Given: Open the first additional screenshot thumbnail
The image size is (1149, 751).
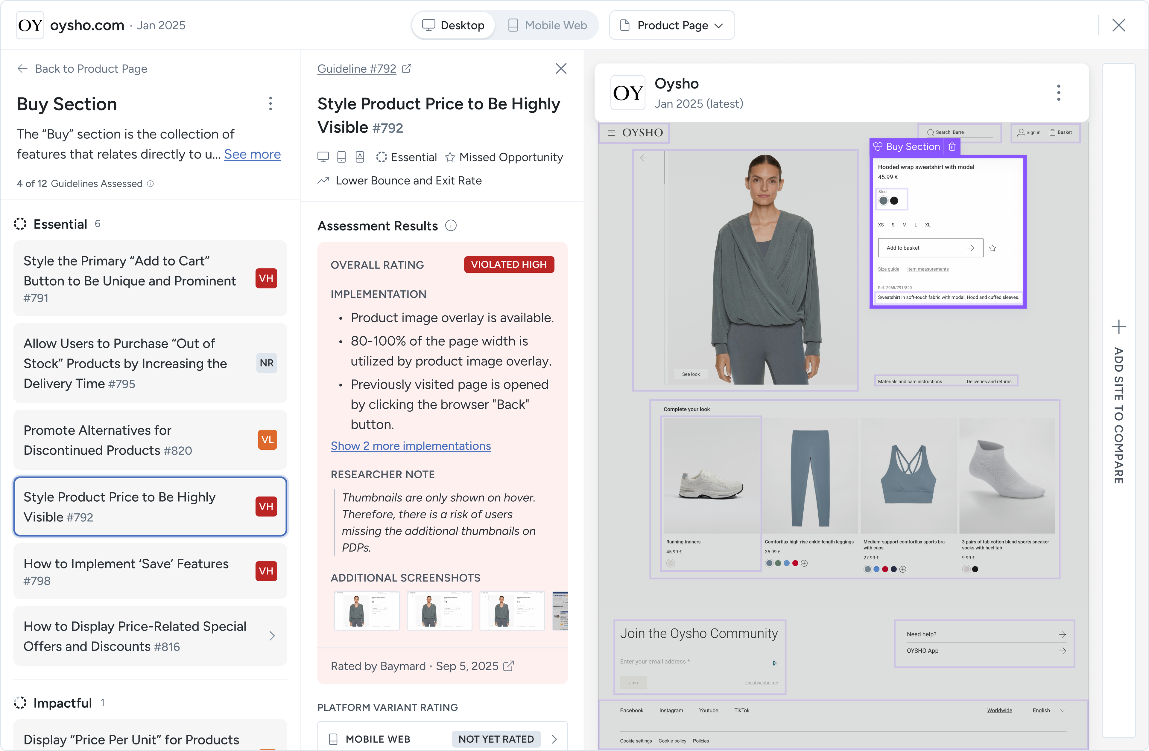Looking at the screenshot, I should click(x=367, y=611).
